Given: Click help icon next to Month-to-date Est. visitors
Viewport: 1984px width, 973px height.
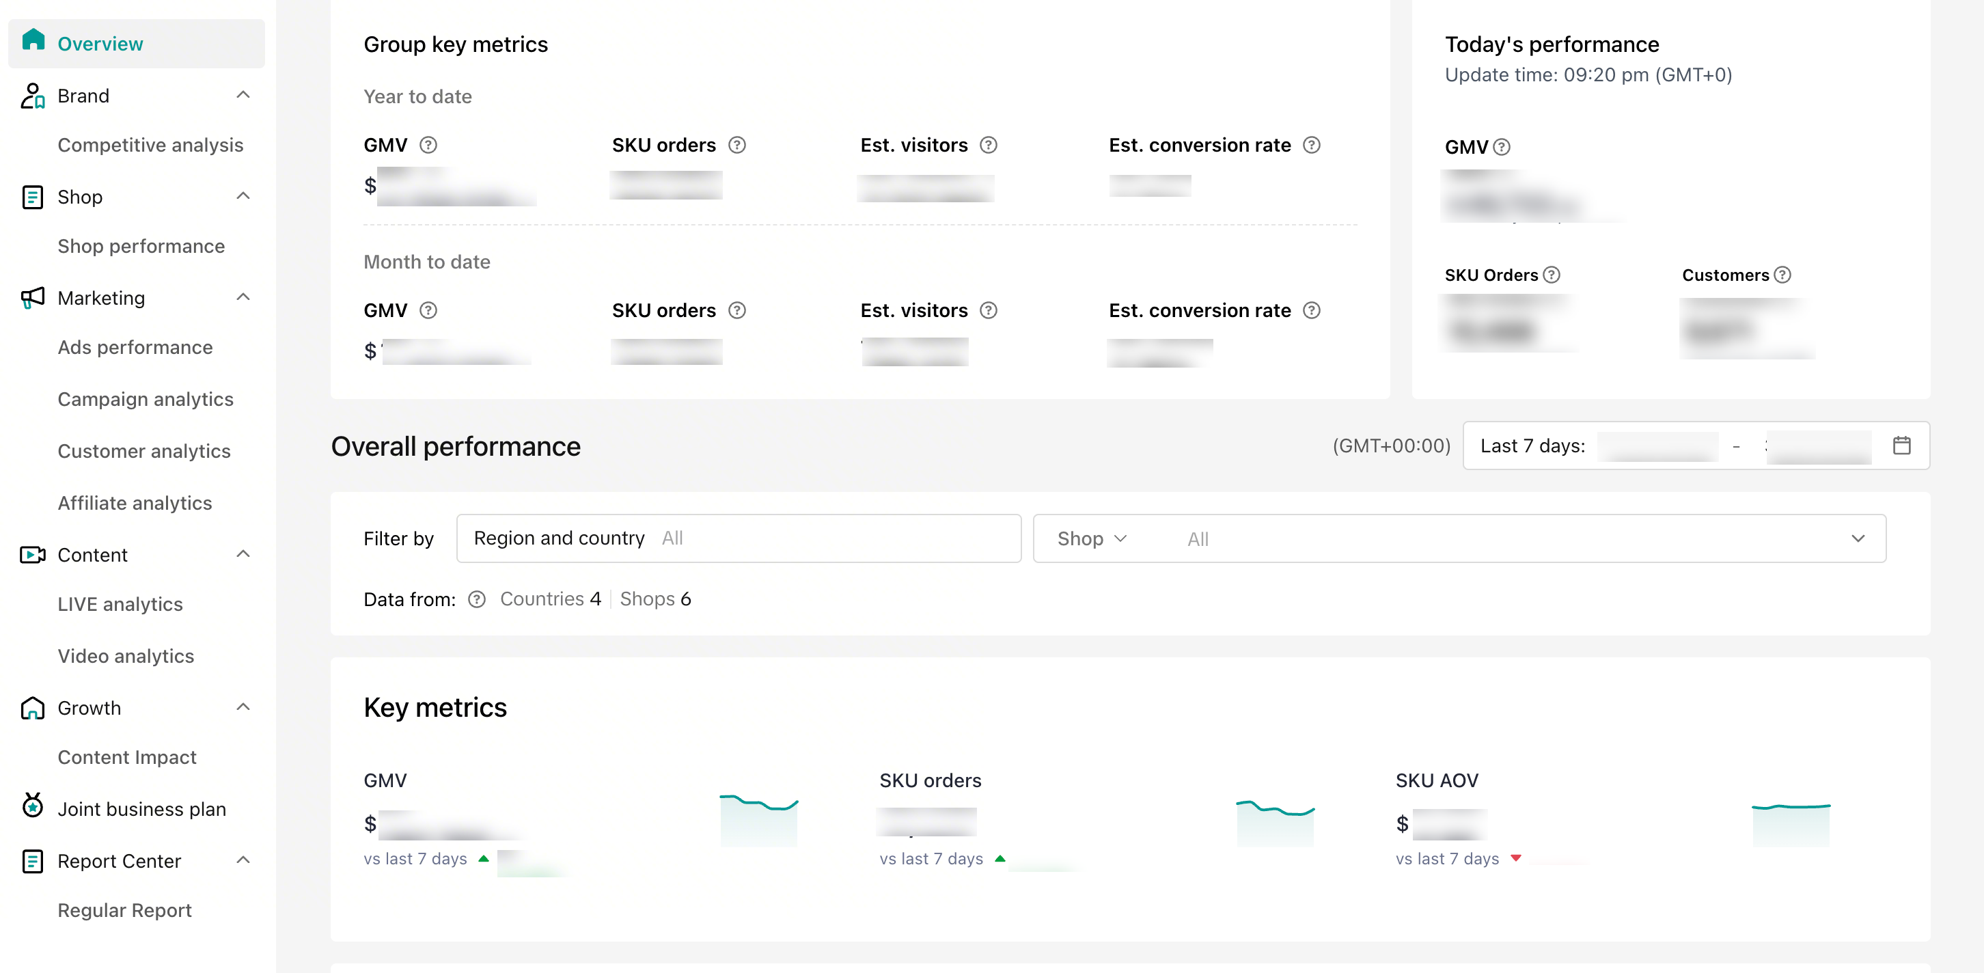Looking at the screenshot, I should [988, 310].
